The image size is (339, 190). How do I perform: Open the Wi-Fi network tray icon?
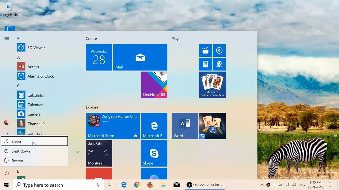click(288, 185)
